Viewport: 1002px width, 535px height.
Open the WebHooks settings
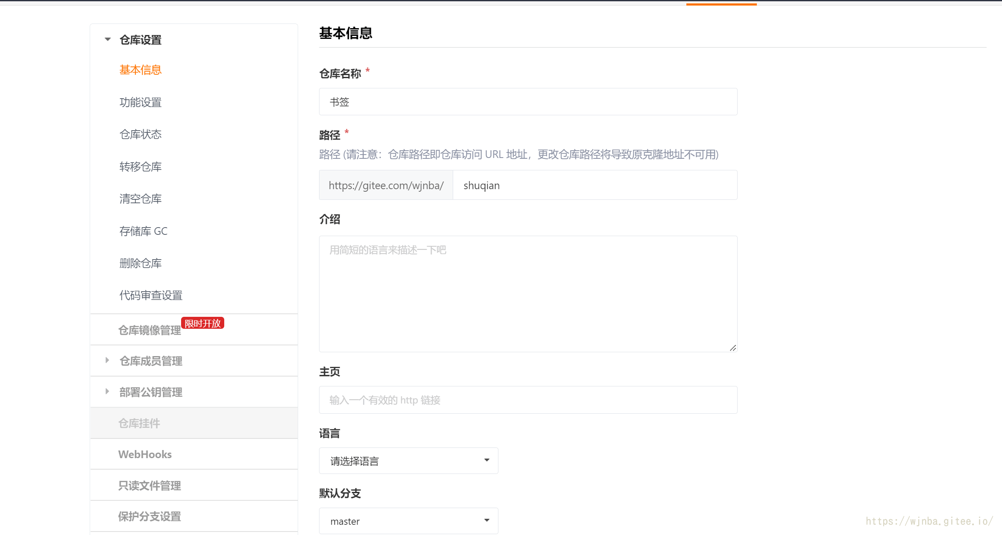coord(145,454)
